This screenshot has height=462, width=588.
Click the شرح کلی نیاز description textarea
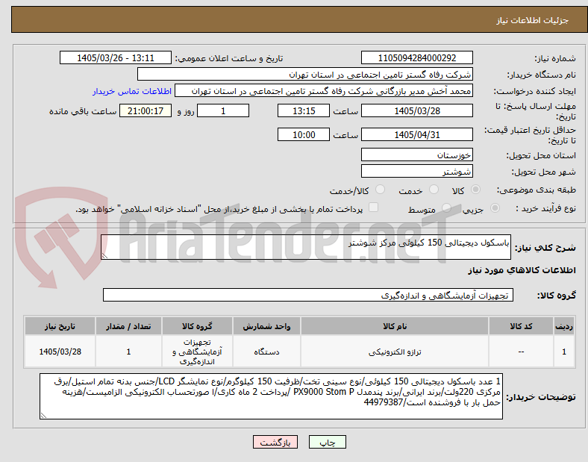[306, 247]
